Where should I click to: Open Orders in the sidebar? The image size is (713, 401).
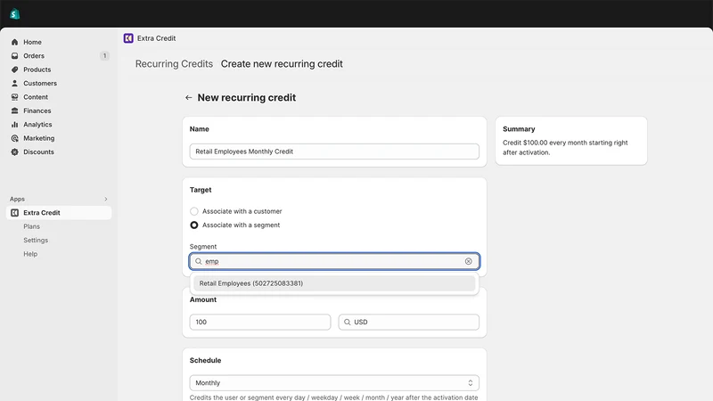tap(34, 56)
